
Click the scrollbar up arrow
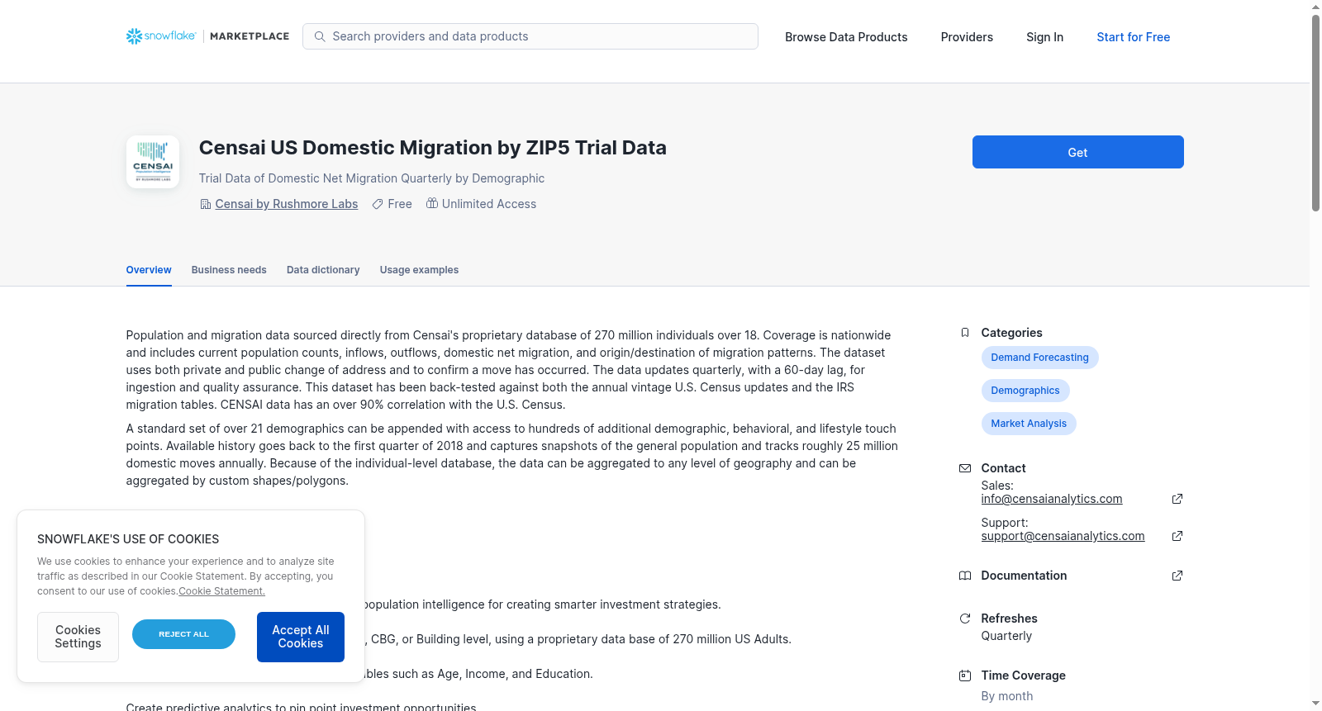[1315, 7]
